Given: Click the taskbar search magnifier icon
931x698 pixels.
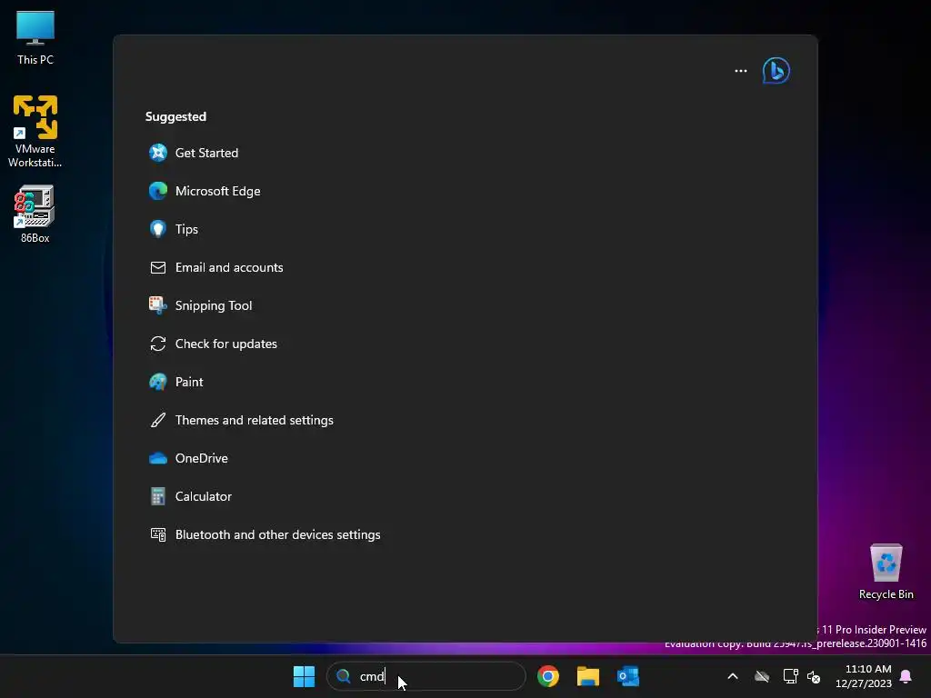Looking at the screenshot, I should pos(343,676).
